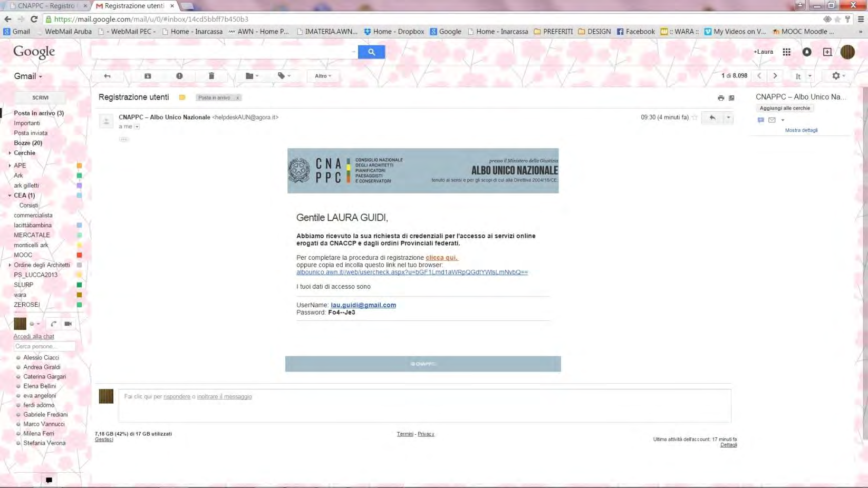
Task: Start a phone call icon in chat
Action: (x=53, y=324)
